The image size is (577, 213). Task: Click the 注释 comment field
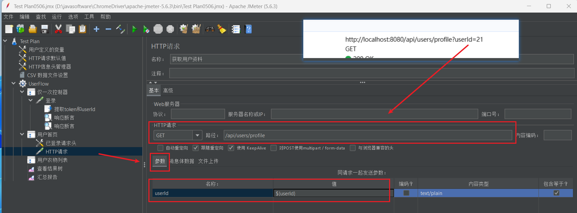point(372,73)
